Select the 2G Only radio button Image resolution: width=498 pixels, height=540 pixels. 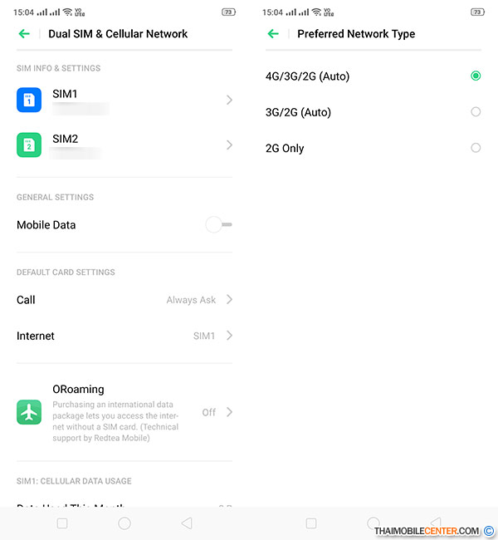coord(476,148)
